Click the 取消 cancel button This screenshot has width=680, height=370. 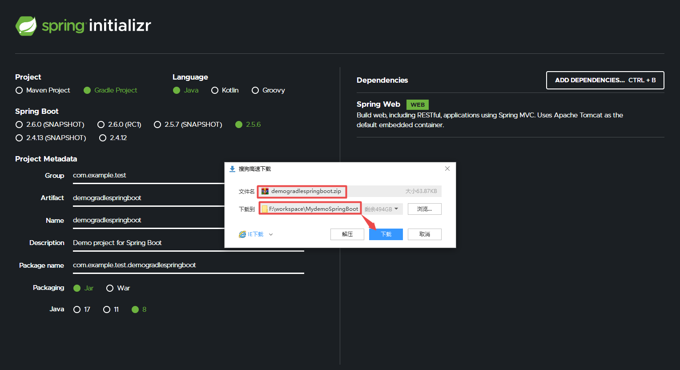pos(424,234)
